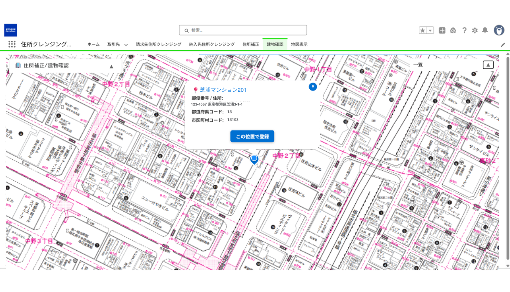The image size is (510, 292).
Task: Click the 市区町村コード value 13103
Action: coord(233,120)
